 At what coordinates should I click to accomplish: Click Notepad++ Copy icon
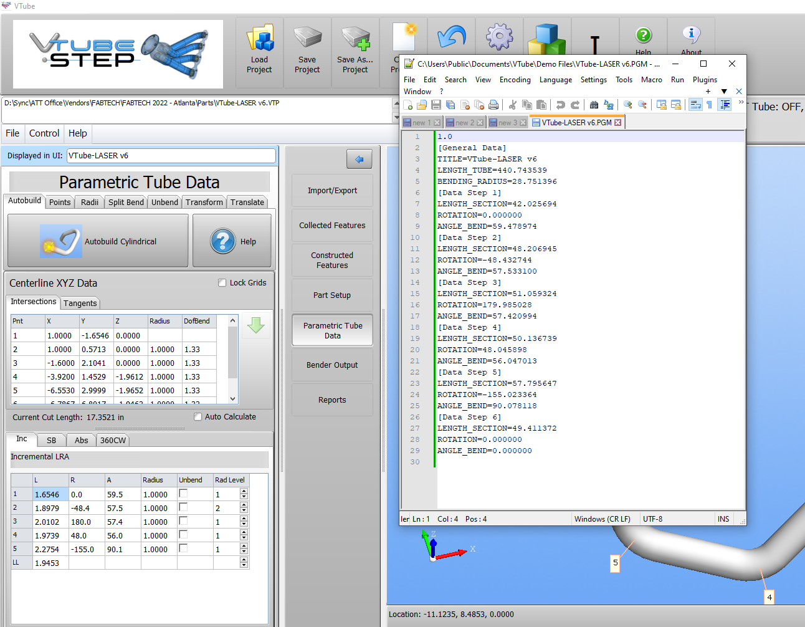527,105
